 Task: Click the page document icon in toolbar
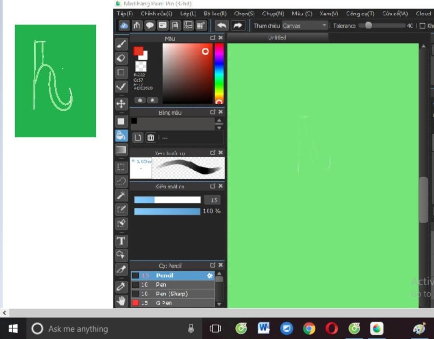pos(175,26)
